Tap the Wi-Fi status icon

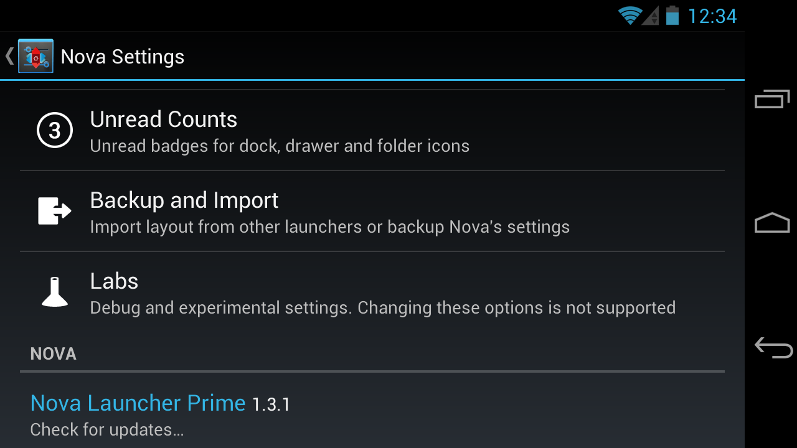pos(630,16)
